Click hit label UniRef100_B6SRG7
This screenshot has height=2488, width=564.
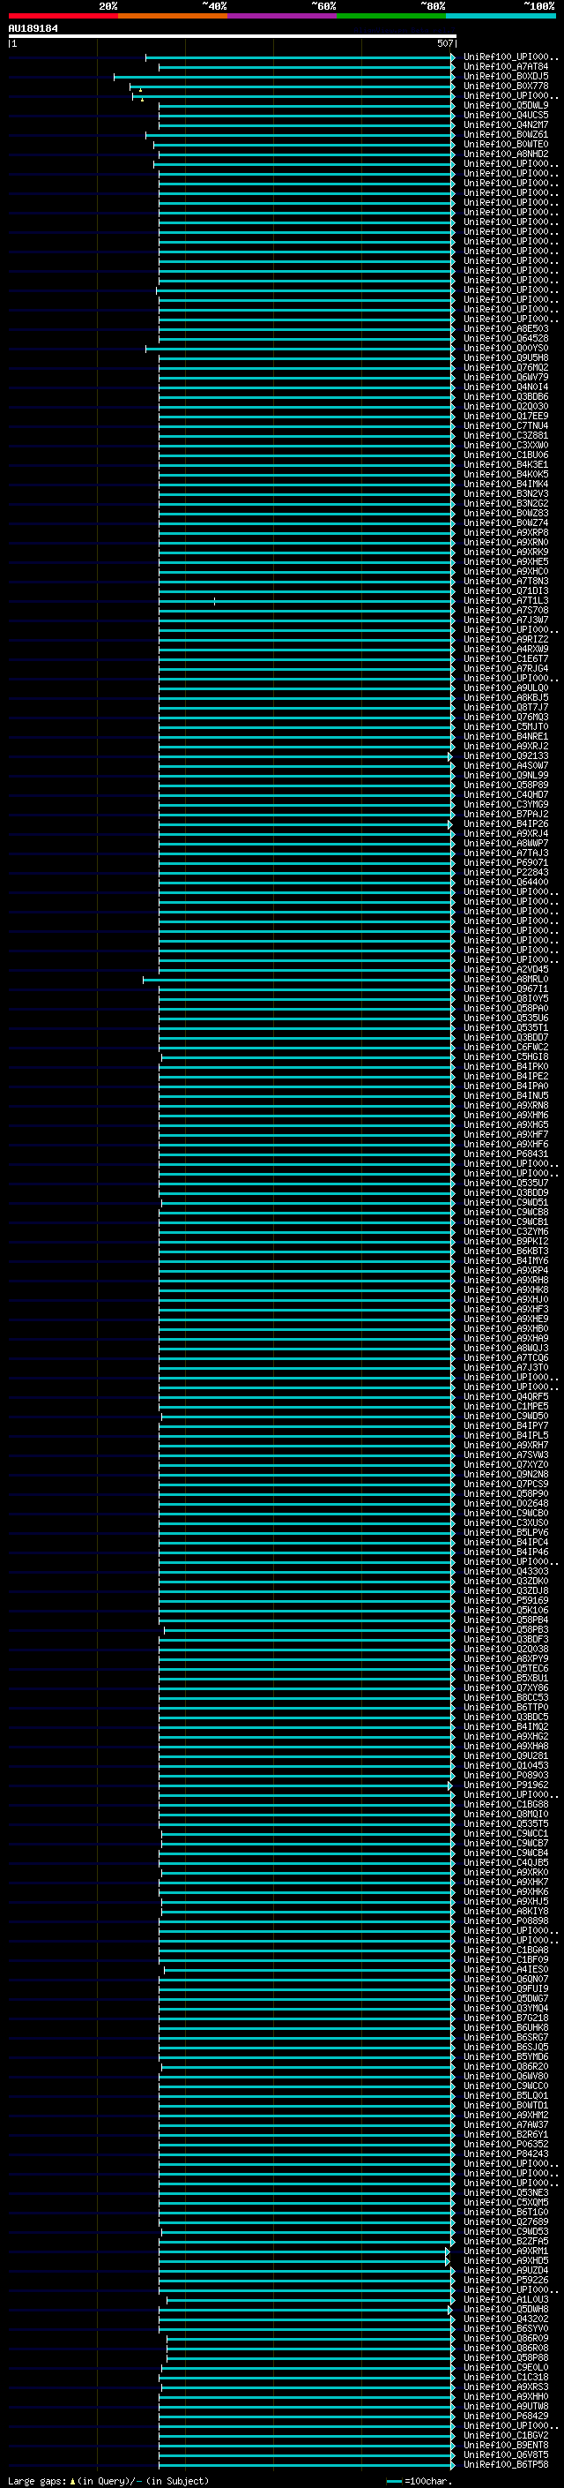click(505, 2037)
